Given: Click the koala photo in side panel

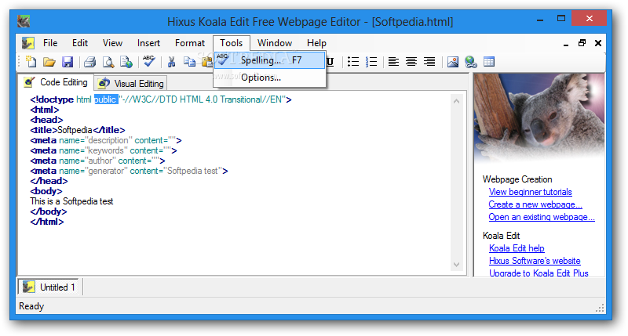Looking at the screenshot, I should [x=539, y=117].
